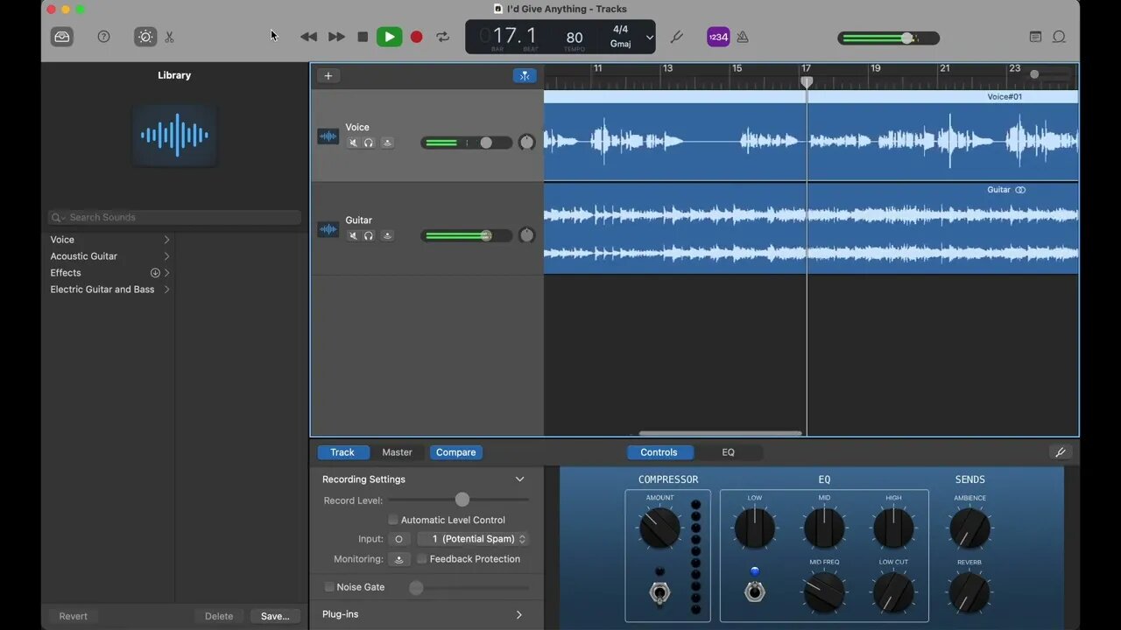1121x630 pixels.
Task: Download Effects sounds with the arrow icon
Action: click(x=155, y=273)
